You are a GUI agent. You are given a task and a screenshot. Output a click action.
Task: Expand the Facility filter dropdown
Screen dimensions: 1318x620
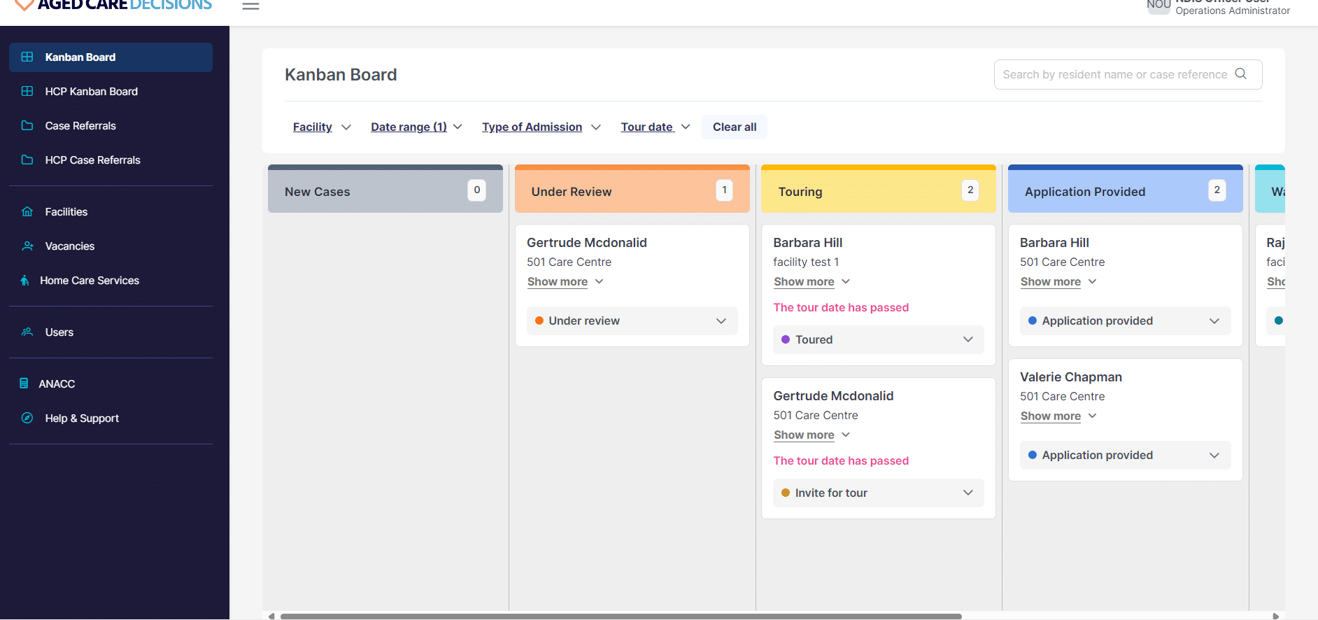(322, 127)
